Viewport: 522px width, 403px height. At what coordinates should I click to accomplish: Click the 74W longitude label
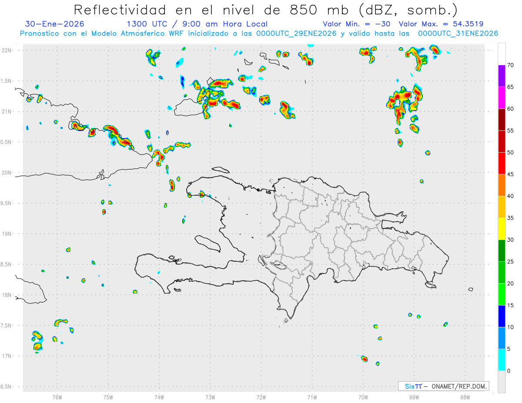pyautogui.click(x=159, y=397)
